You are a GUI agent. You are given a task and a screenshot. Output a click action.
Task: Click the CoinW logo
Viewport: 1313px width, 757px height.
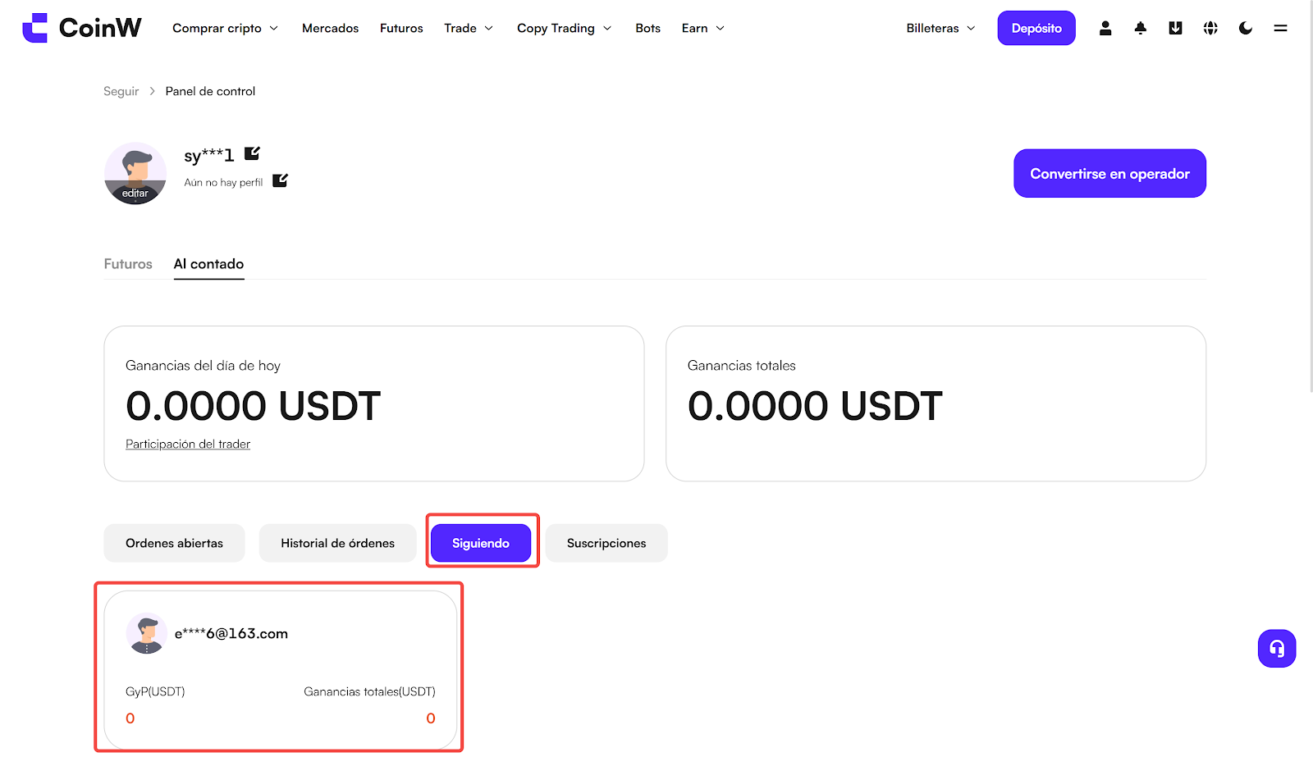point(82,28)
